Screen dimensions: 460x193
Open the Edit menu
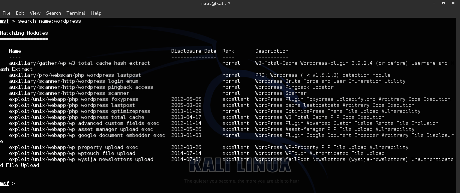pyautogui.click(x=20, y=13)
